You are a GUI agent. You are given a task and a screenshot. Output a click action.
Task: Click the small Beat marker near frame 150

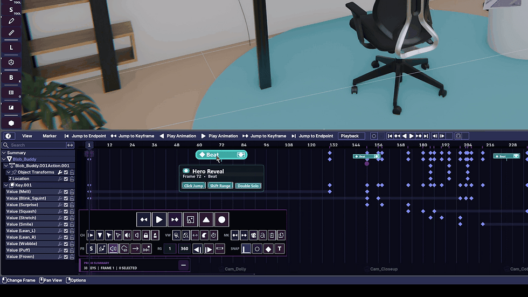367,156
